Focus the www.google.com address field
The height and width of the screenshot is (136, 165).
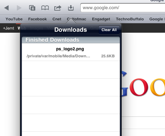coord(123,8)
